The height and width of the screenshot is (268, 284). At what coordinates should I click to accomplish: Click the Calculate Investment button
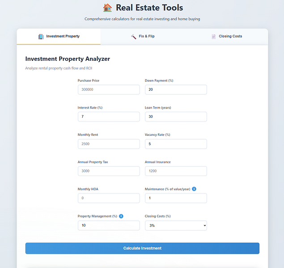coord(142,248)
